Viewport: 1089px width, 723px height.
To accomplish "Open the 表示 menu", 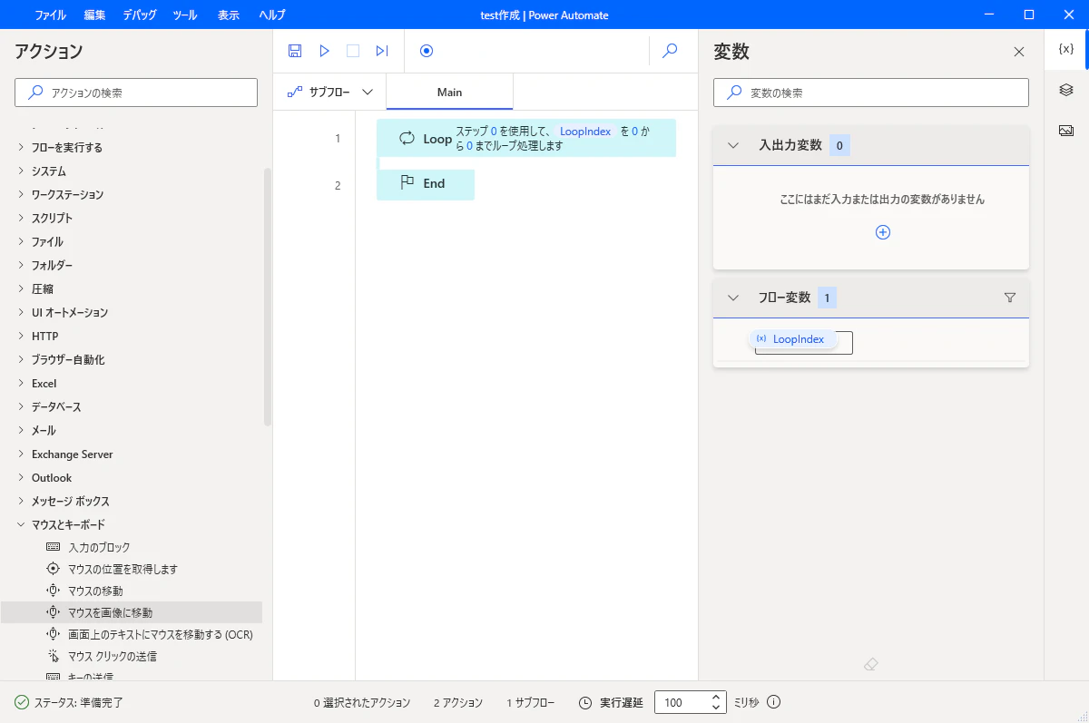I will (229, 15).
